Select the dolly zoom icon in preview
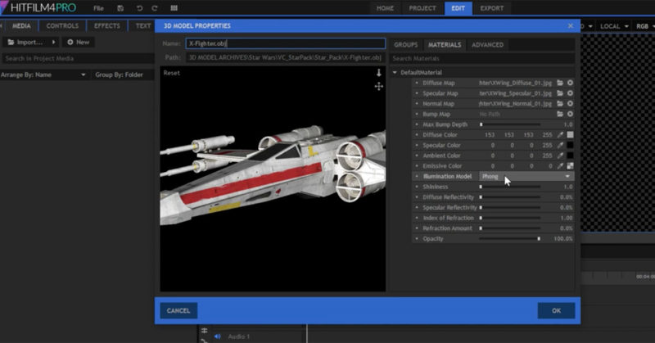 [x=379, y=73]
